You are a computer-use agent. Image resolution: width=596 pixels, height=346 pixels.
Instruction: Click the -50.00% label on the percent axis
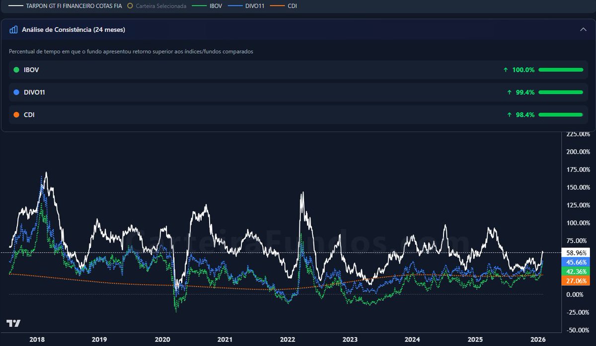pyautogui.click(x=578, y=331)
